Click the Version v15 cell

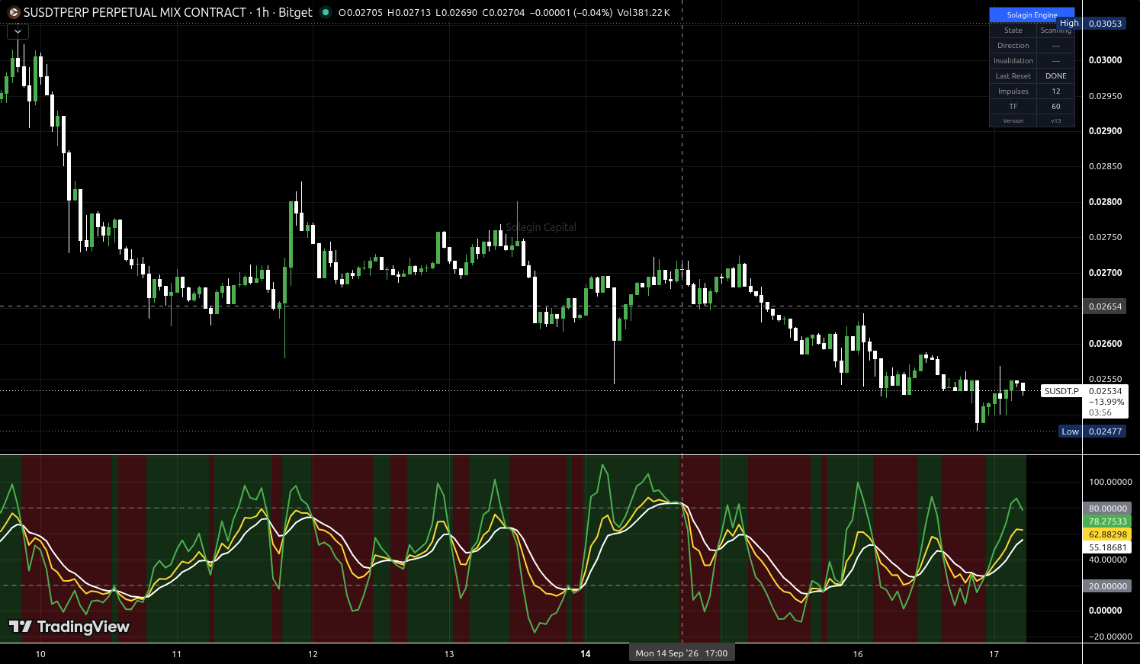[1056, 120]
